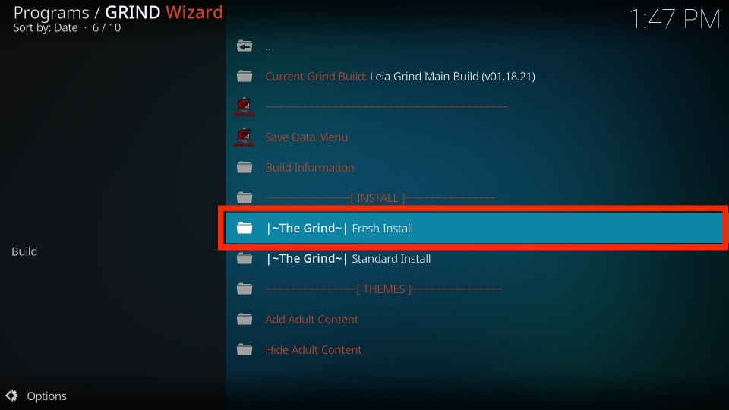Open the Options label at bottom left
Screen dimensions: 729x410
pyautogui.click(x=46, y=396)
